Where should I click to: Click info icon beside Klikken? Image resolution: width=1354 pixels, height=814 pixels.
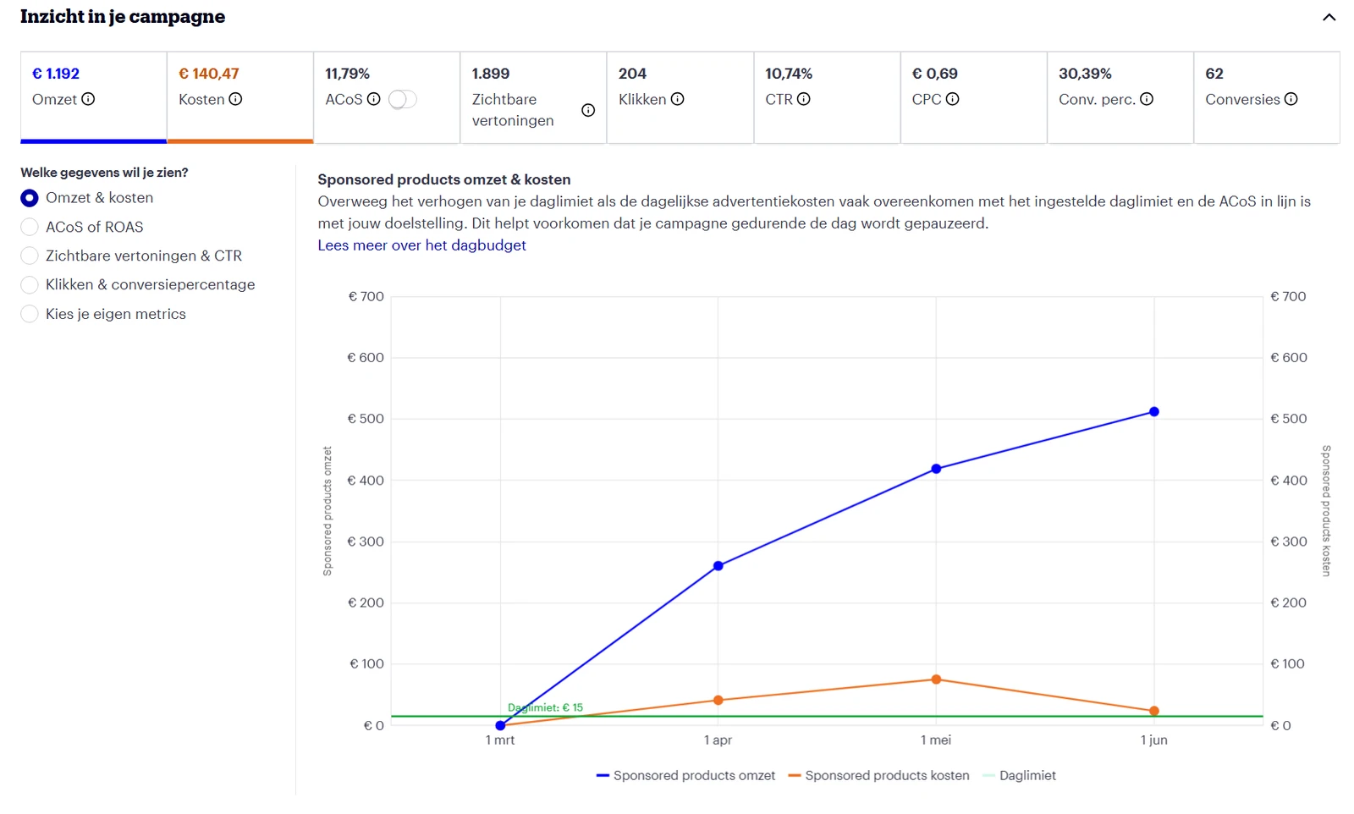pos(677,99)
